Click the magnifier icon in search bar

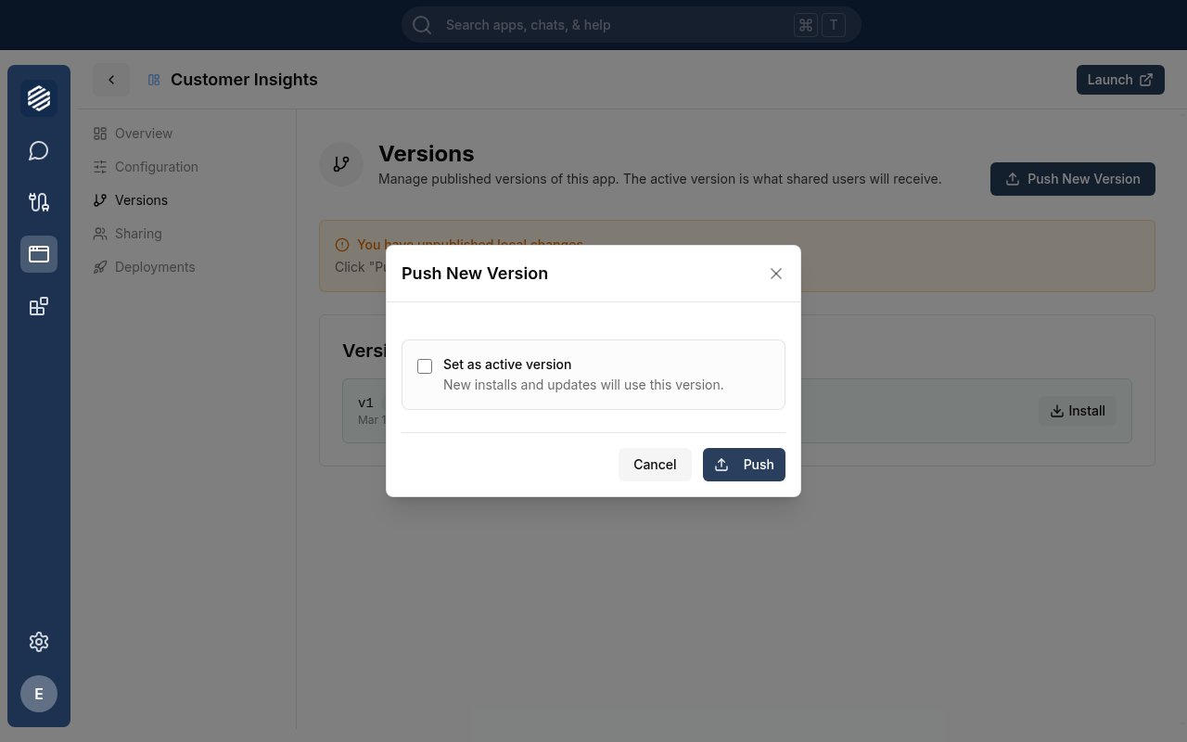[422, 25]
